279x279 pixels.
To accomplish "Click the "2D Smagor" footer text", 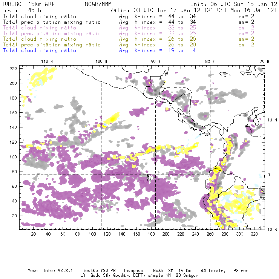I will pyautogui.click(x=187, y=276).
